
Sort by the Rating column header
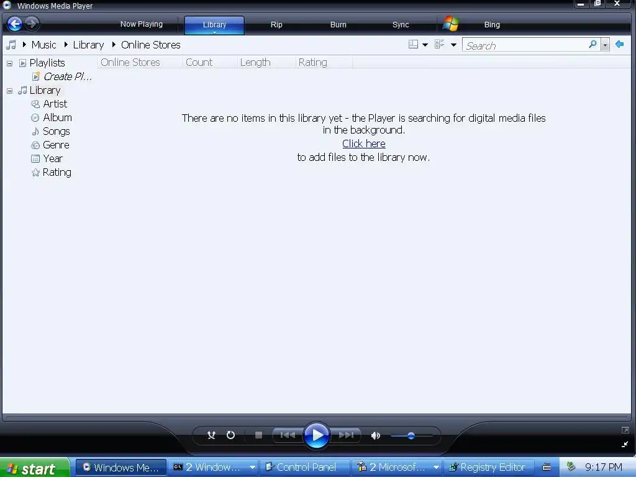tap(324, 62)
